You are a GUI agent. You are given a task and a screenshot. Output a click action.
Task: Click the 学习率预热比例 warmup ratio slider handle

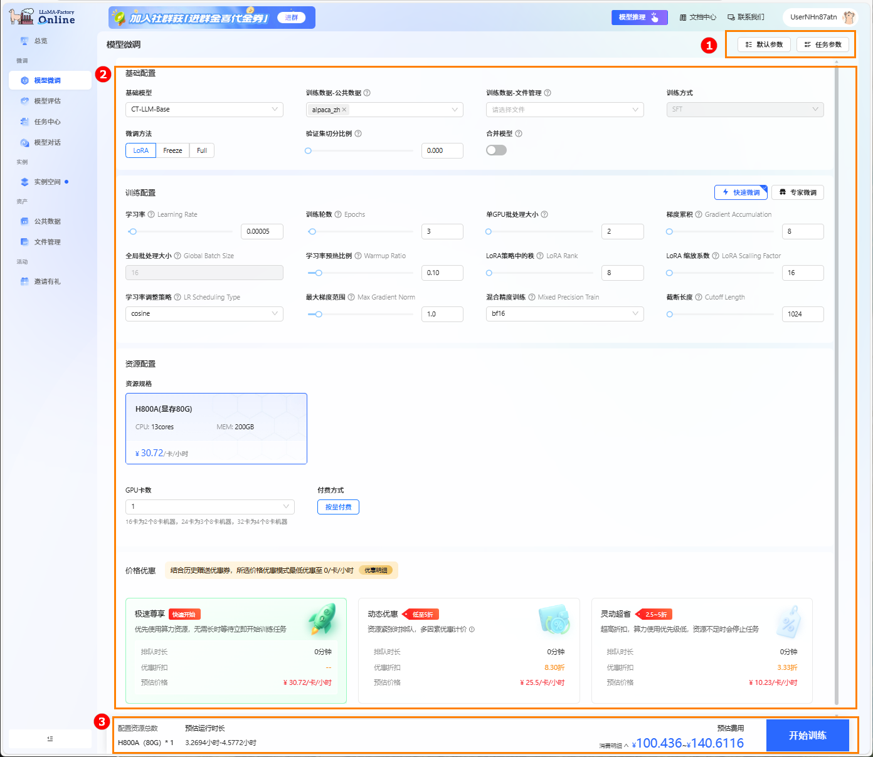click(x=319, y=273)
